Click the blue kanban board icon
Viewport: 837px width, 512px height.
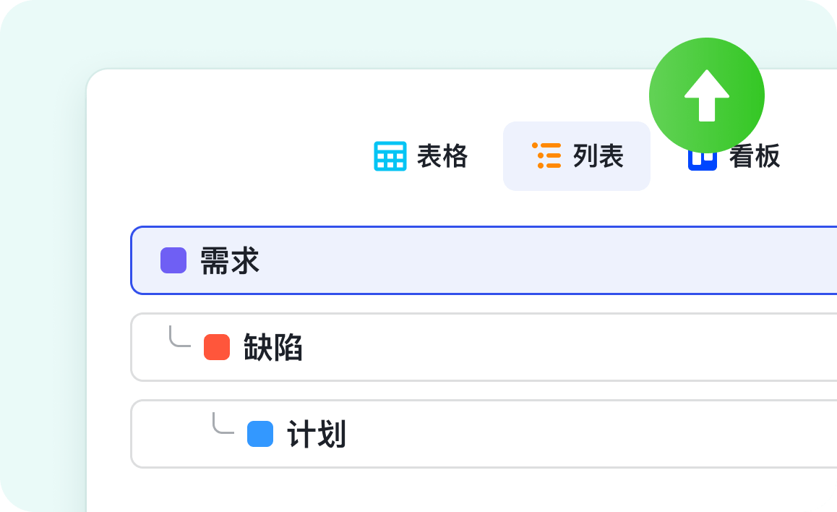702,161
